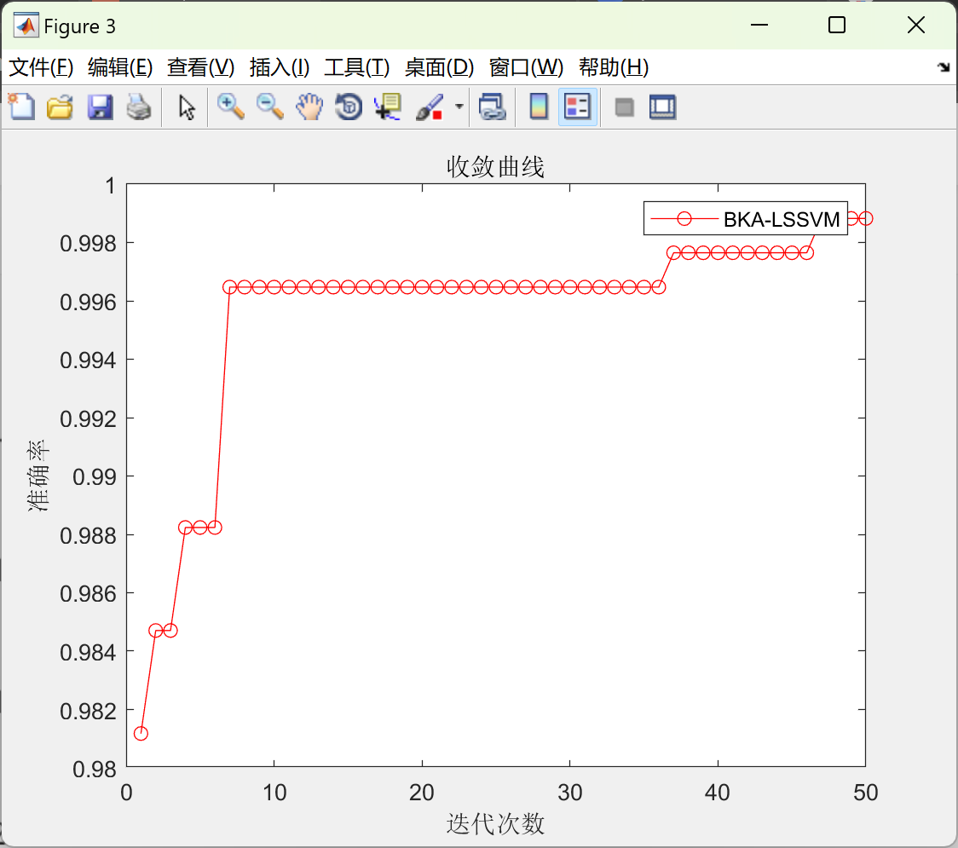Maximize the Figure 3 window
The height and width of the screenshot is (848, 958).
point(836,25)
